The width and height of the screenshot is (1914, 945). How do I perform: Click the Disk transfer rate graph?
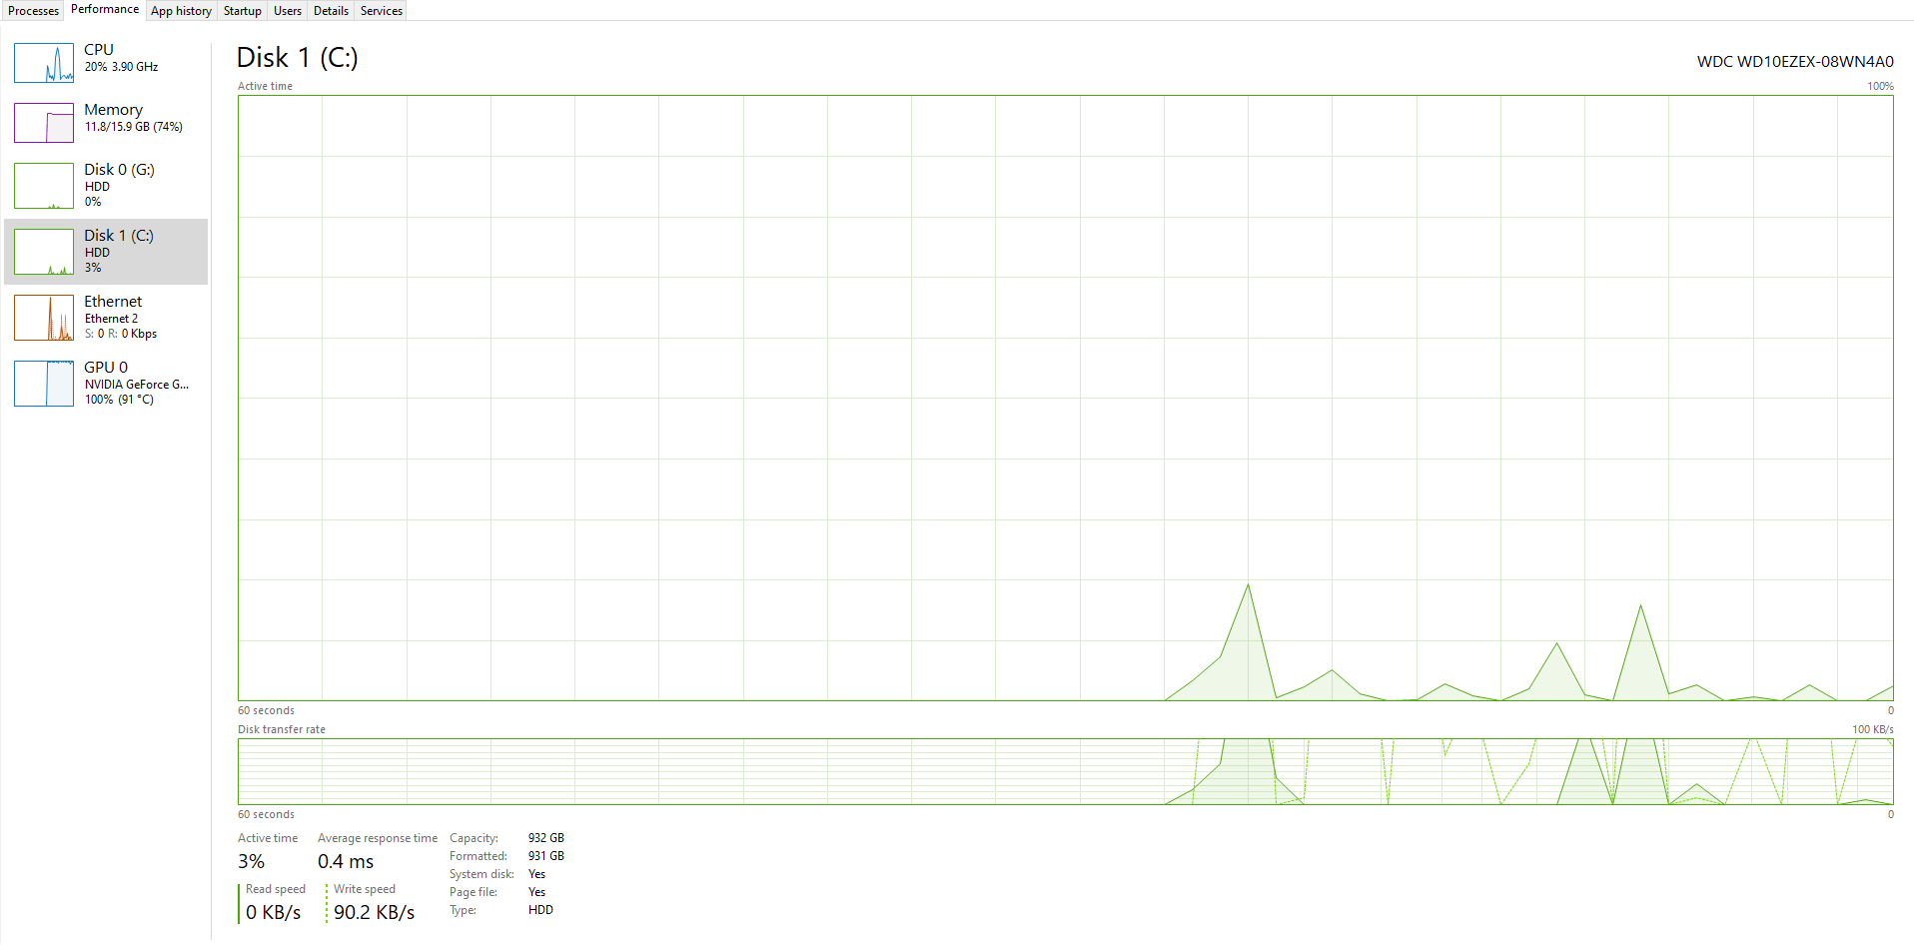click(1065, 771)
